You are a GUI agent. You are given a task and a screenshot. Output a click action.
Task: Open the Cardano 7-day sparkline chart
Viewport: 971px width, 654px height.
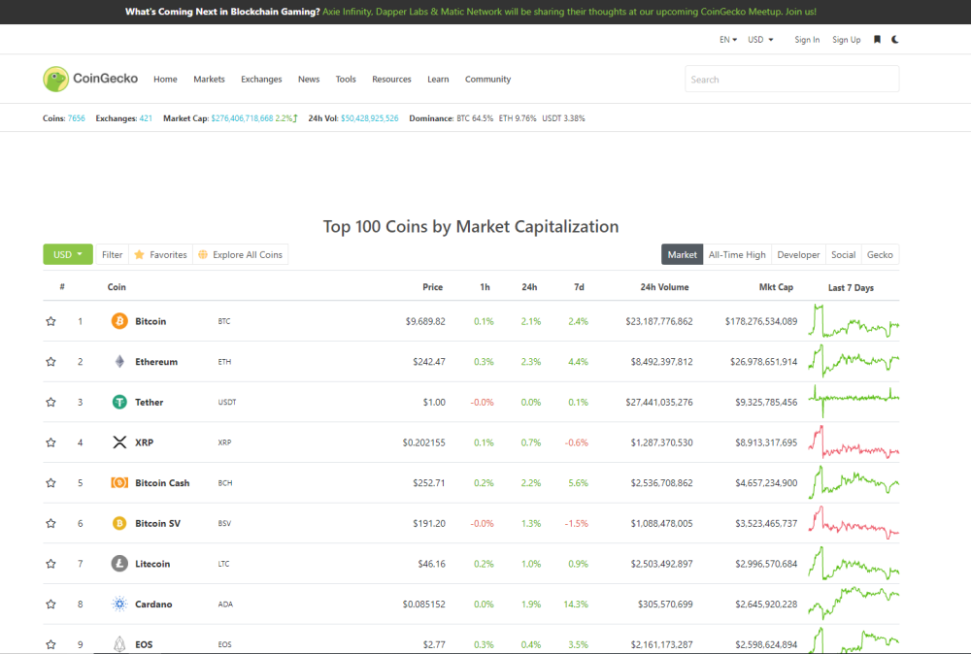tap(854, 604)
